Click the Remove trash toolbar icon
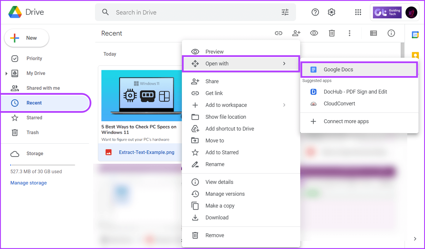 click(332, 33)
